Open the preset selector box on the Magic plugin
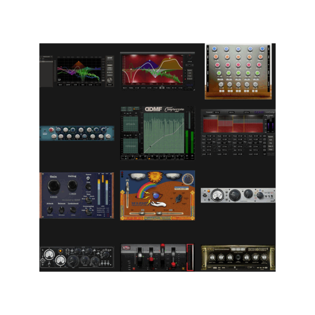The height and width of the screenshot is (315, 315). [181, 188]
